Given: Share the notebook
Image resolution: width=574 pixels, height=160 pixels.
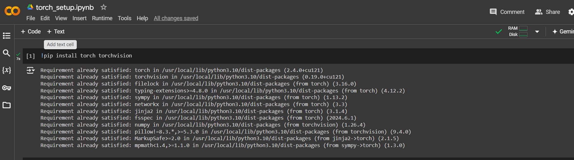Looking at the screenshot, I should pos(547,12).
